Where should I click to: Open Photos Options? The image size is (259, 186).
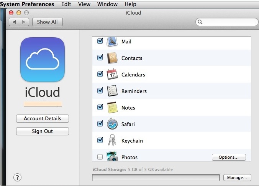229,157
